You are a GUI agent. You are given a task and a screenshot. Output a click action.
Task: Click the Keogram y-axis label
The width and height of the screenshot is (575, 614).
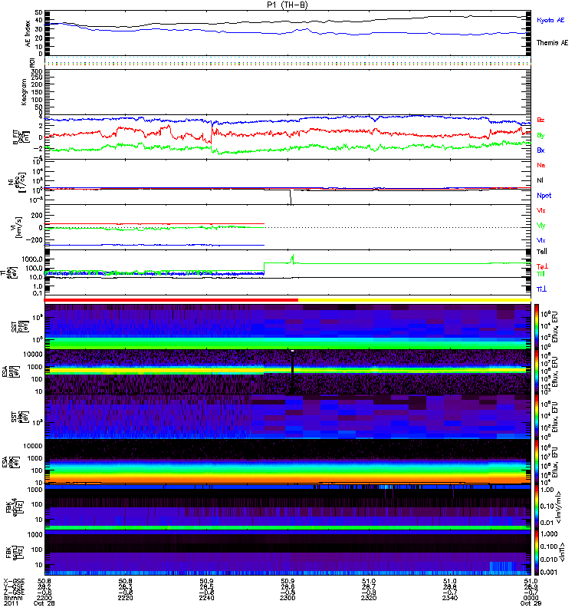[x=24, y=91]
